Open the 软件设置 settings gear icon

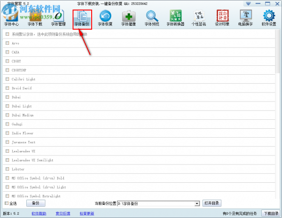[x=269, y=18]
